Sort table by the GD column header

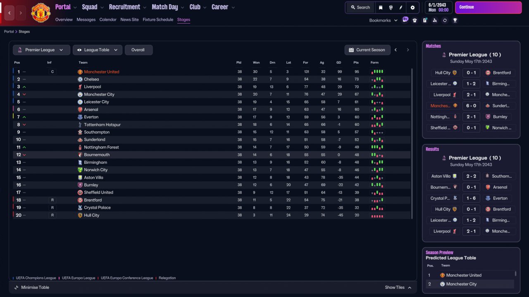tap(338, 63)
